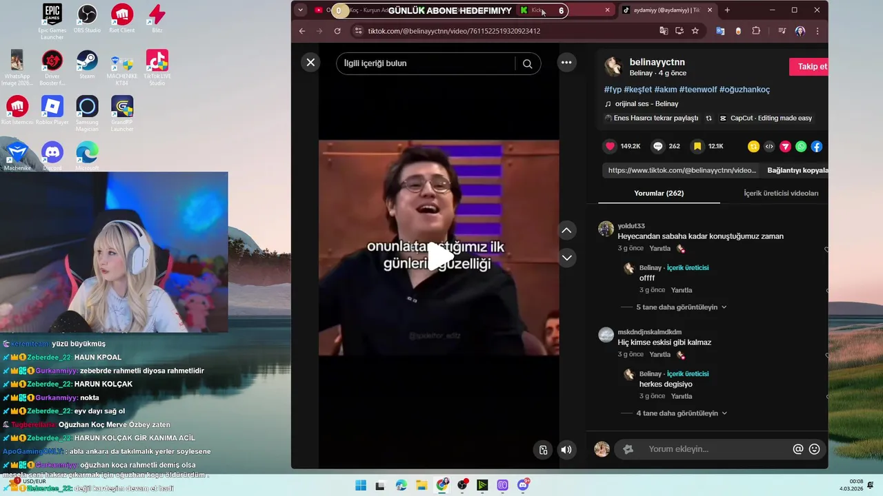Like the video with the heart icon
This screenshot has height=496, width=883.
[610, 146]
